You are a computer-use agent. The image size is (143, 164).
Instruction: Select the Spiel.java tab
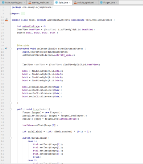63,2
